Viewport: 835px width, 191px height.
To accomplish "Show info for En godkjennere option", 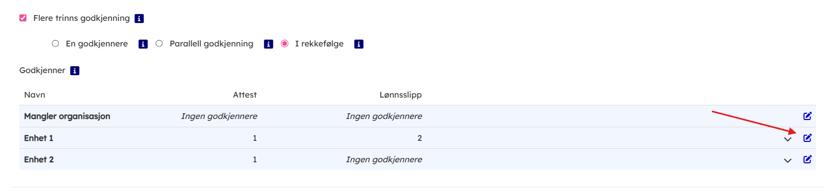I will click(143, 44).
